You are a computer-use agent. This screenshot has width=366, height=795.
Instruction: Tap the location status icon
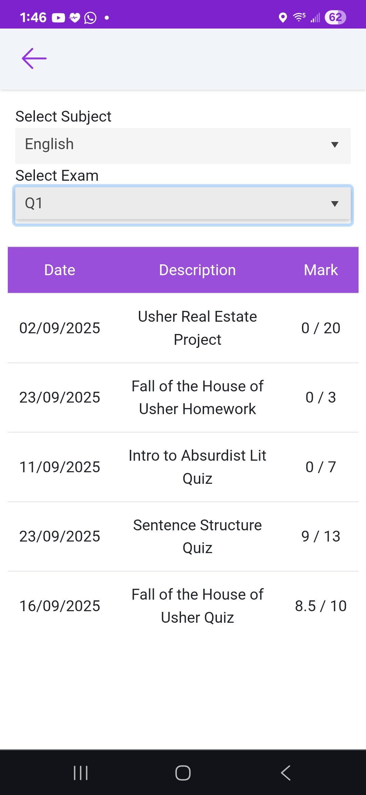283,17
